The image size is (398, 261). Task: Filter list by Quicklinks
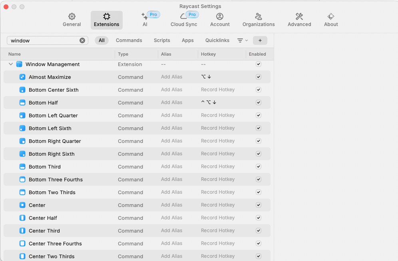(x=217, y=40)
